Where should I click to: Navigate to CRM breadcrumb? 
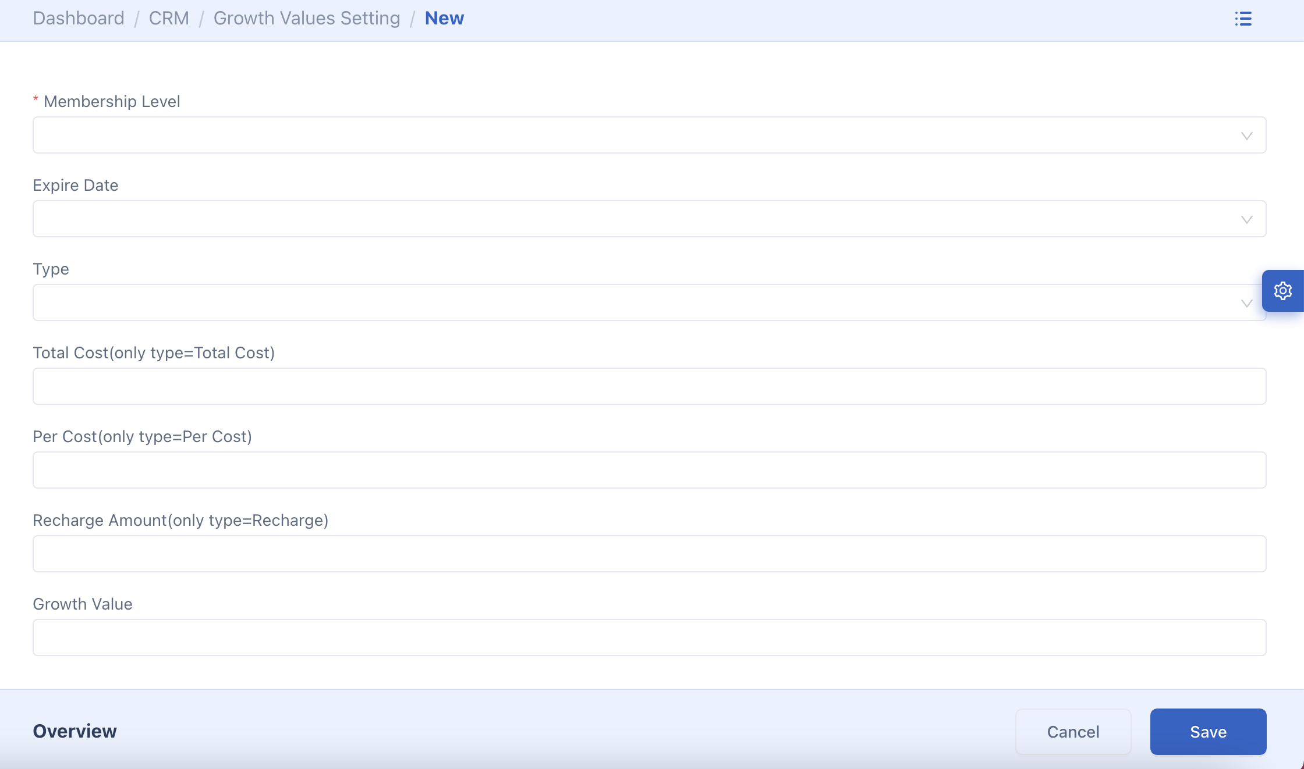pos(169,19)
